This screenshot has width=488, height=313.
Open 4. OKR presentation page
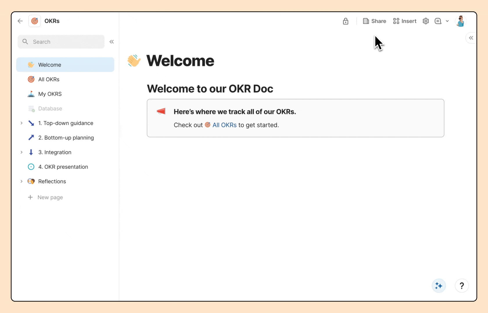[x=65, y=167]
